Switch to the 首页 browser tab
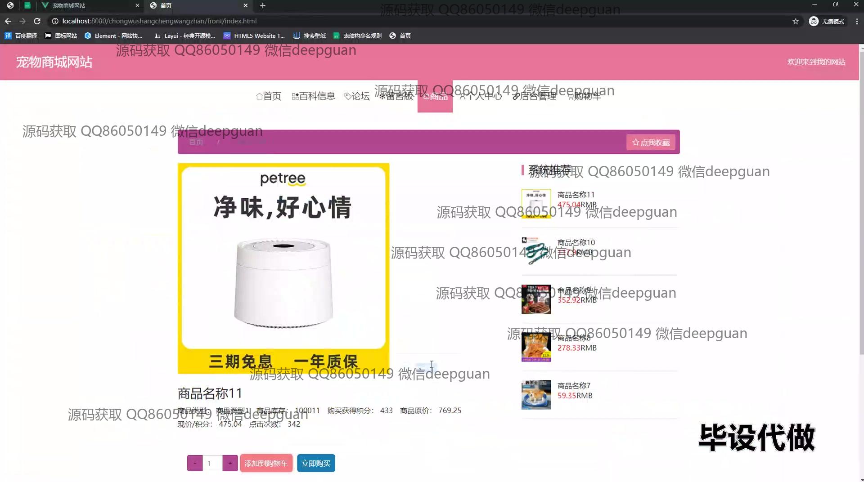Image resolution: width=864 pixels, height=482 pixels. (x=199, y=5)
